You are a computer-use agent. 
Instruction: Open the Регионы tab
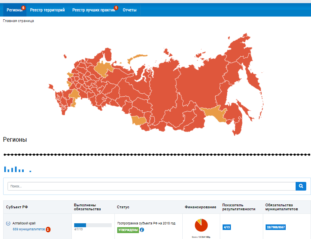pyautogui.click(x=14, y=10)
